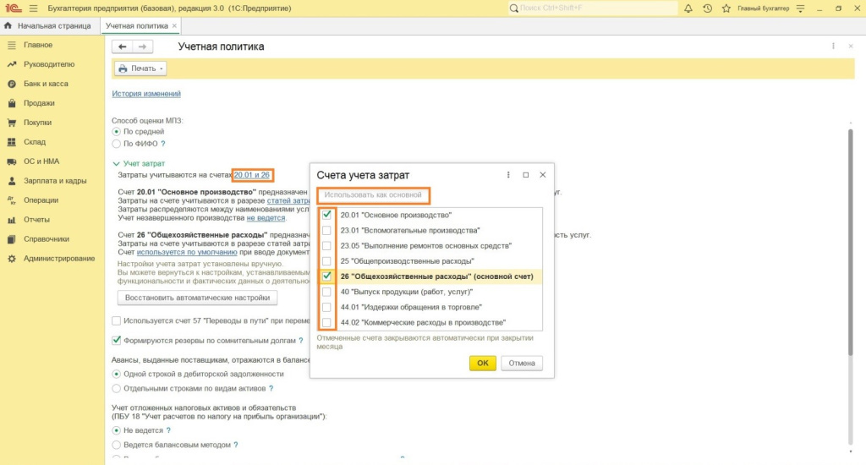Screen dimensions: 866x465
Task: Toggle Формируются резервы по сомнительным долгам checkbox
Action: coord(117,341)
